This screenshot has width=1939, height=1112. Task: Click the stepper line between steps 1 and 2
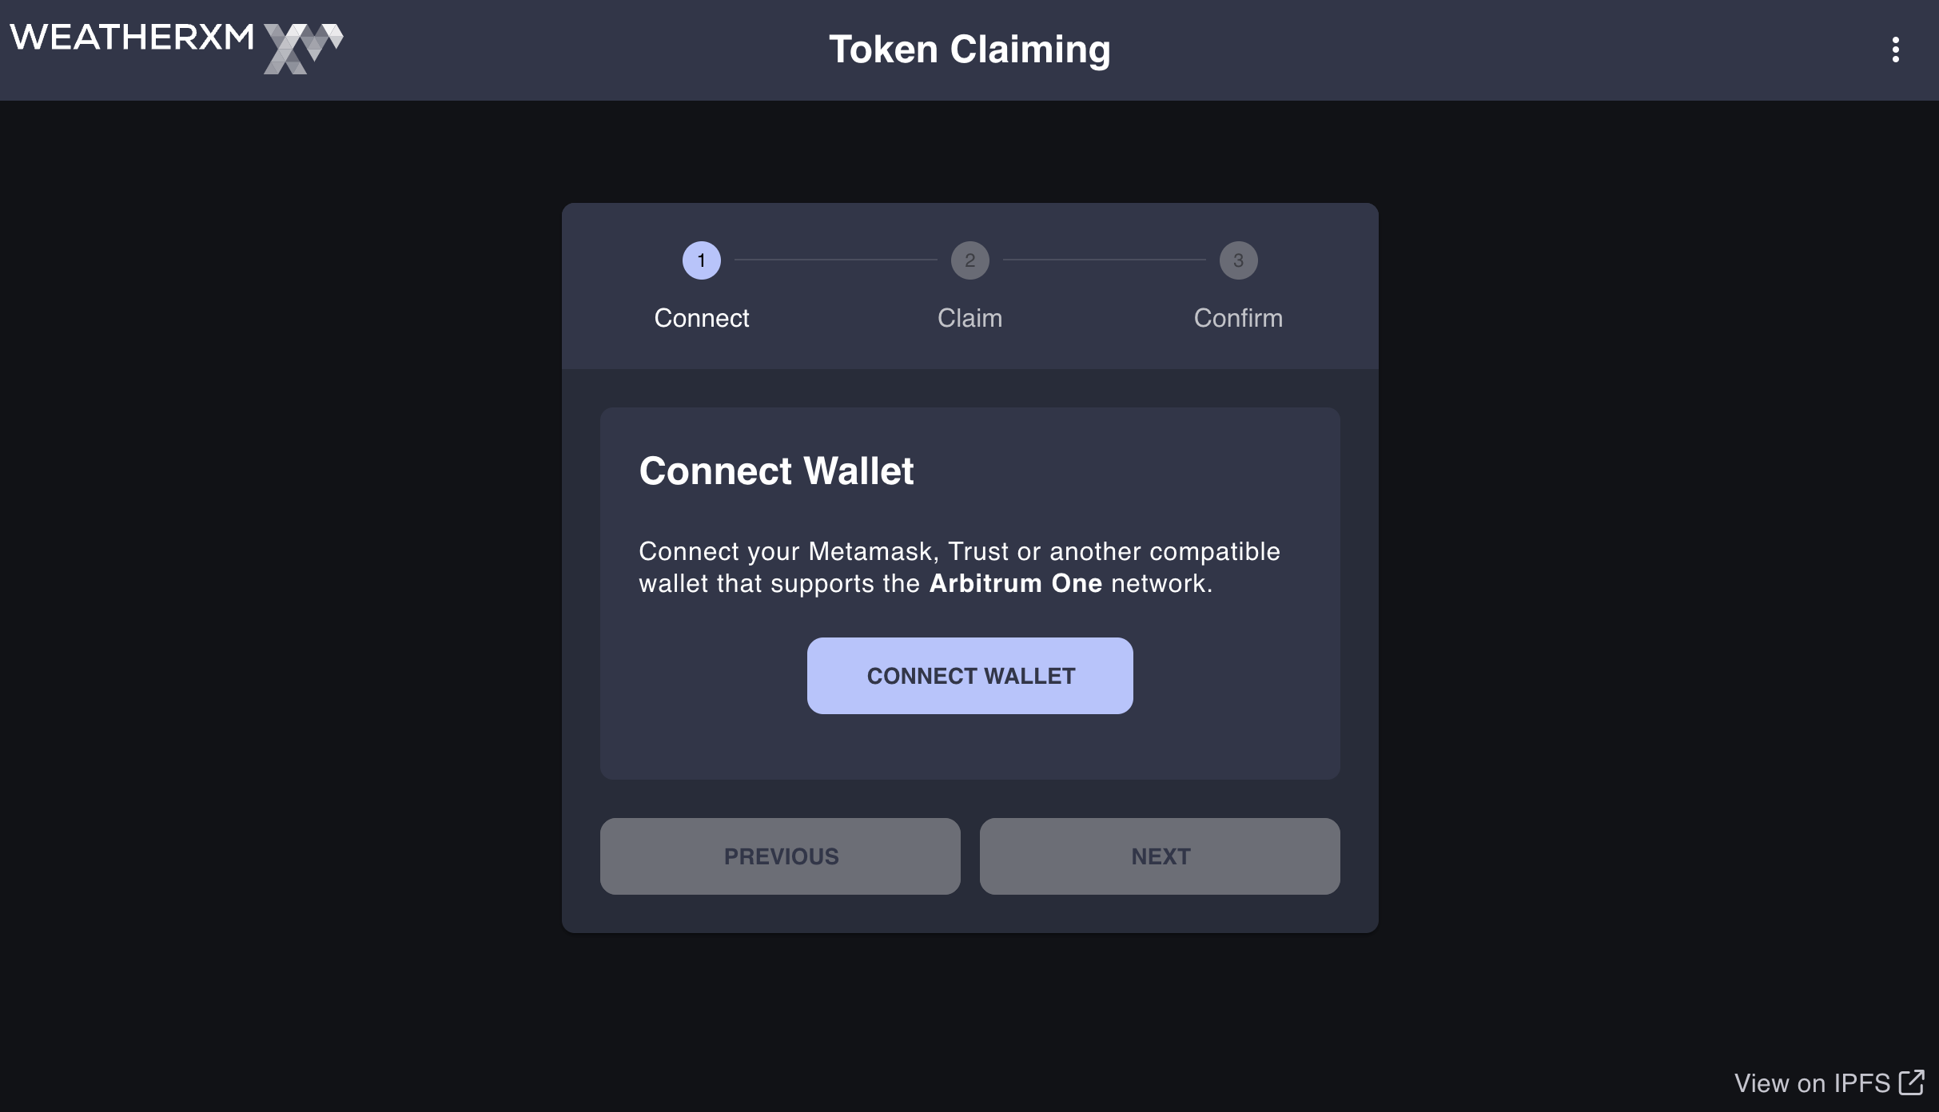(x=835, y=260)
